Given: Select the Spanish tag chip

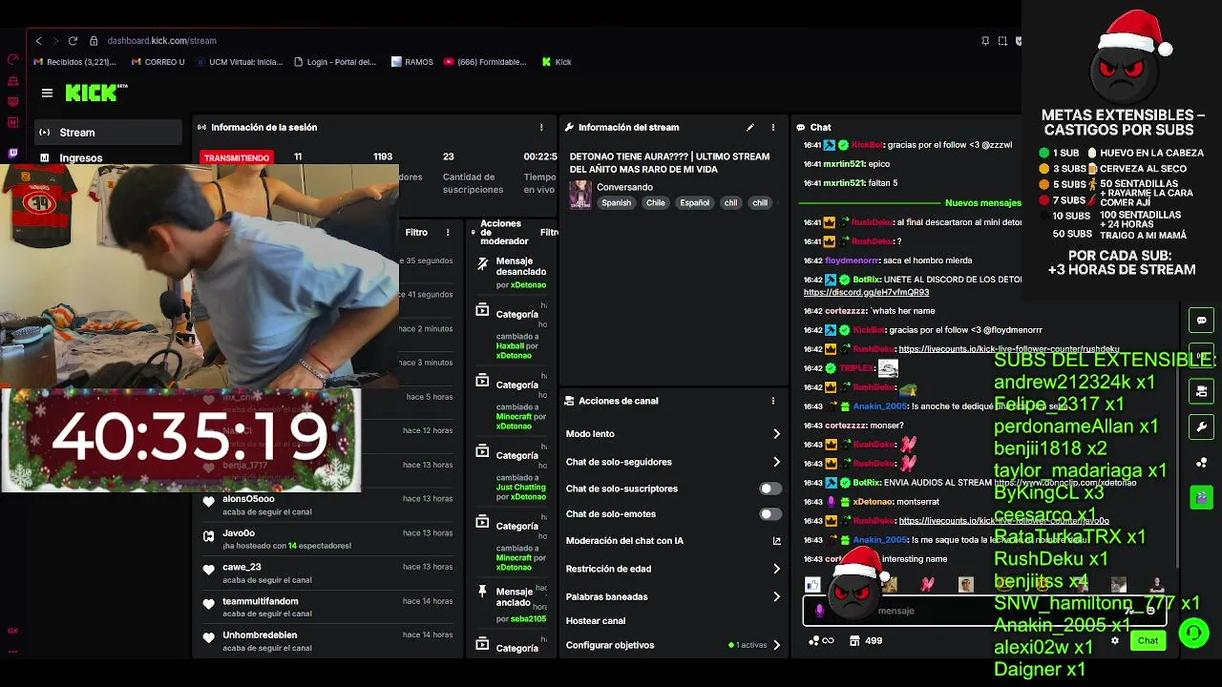Looking at the screenshot, I should pos(616,203).
